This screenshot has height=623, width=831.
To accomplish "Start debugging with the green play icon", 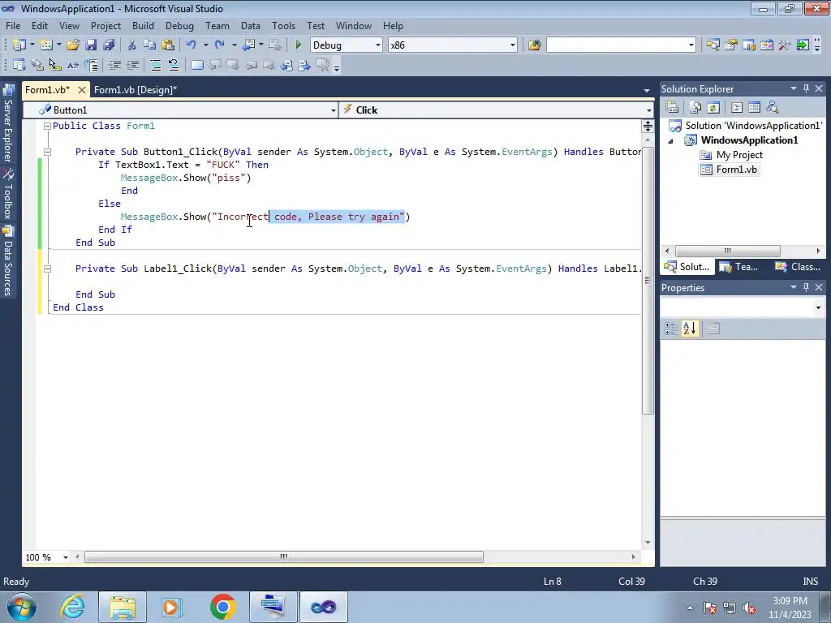I will (x=298, y=45).
